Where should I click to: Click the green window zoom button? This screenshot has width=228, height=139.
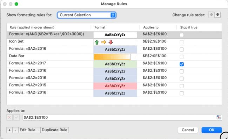point(16,4)
